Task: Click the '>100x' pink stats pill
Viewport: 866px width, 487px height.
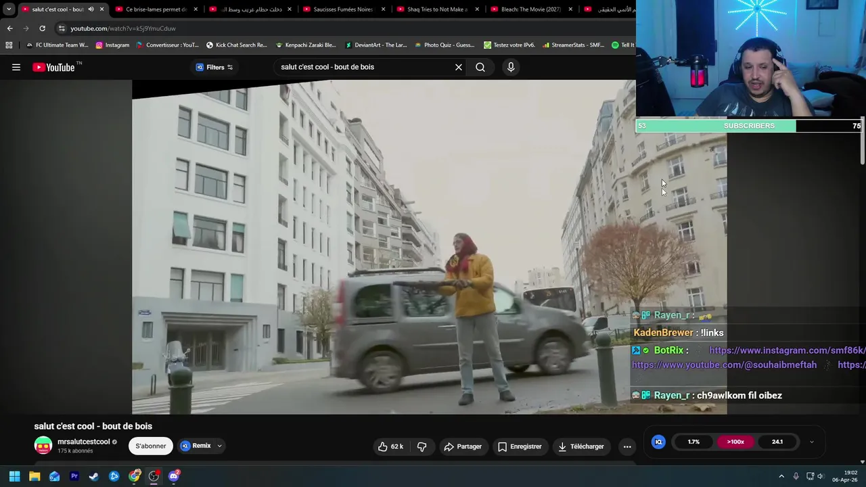Action: point(735,442)
